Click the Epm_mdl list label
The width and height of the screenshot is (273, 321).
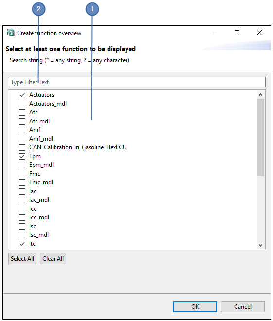click(x=41, y=165)
